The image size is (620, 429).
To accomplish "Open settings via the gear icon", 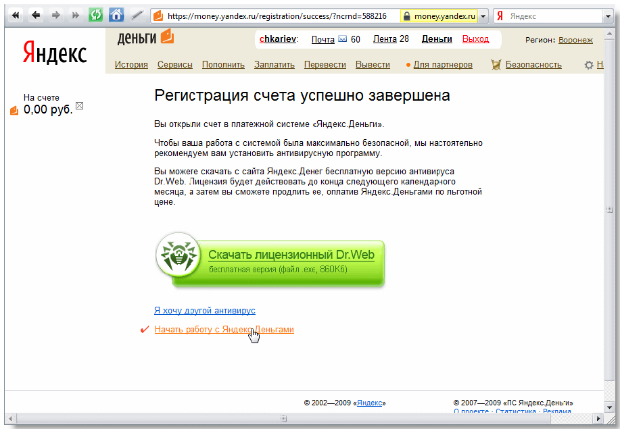I will pyautogui.click(x=589, y=65).
